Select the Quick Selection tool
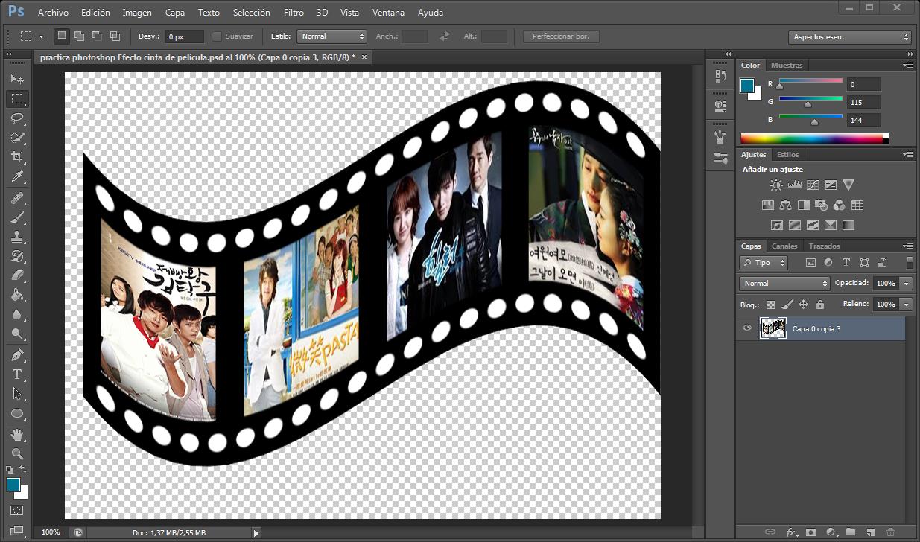The image size is (920, 542). coord(17,138)
